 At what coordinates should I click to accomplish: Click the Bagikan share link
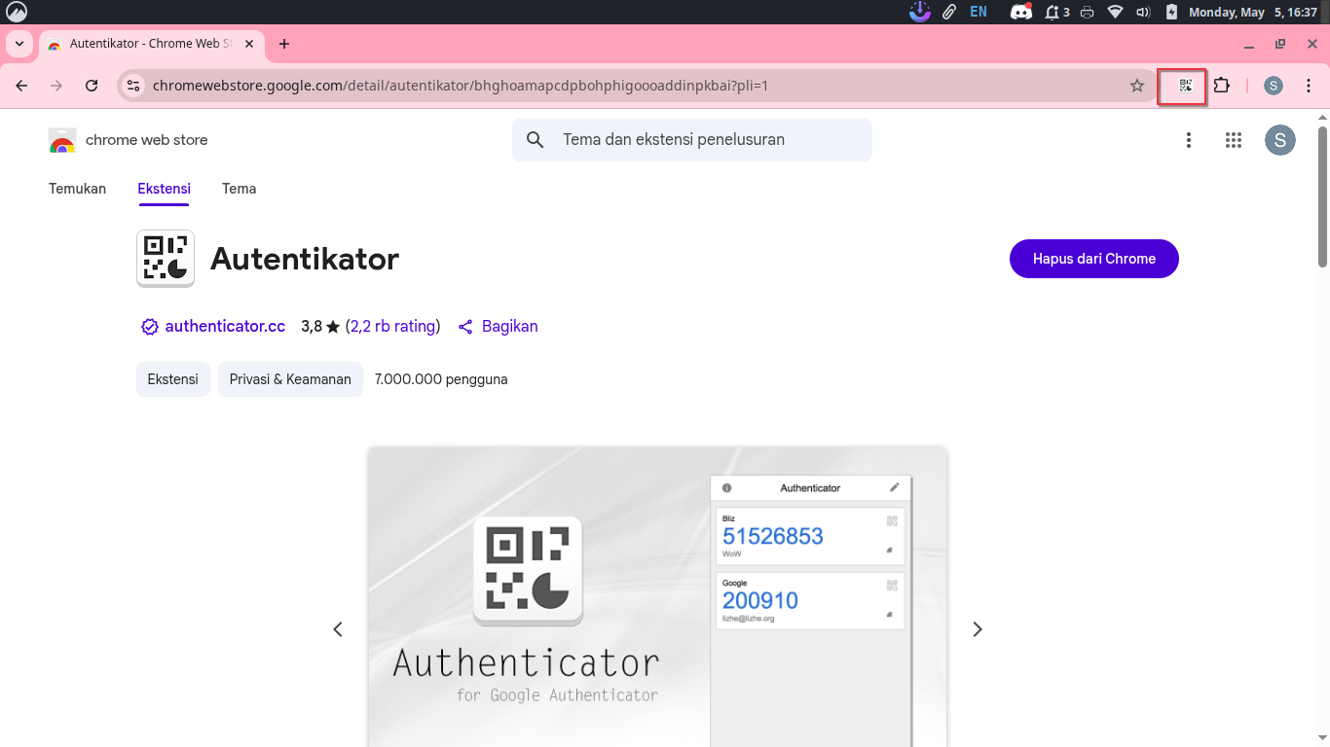[509, 327]
